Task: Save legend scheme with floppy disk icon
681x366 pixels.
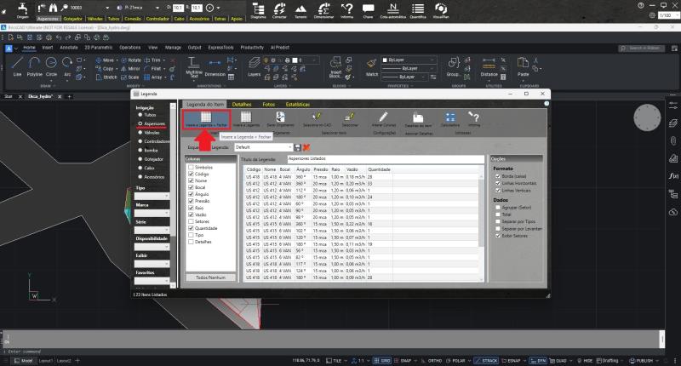Action: click(x=297, y=147)
